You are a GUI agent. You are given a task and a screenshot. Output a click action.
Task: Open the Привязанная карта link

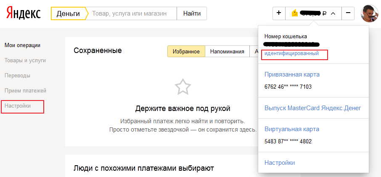pyautogui.click(x=292, y=74)
